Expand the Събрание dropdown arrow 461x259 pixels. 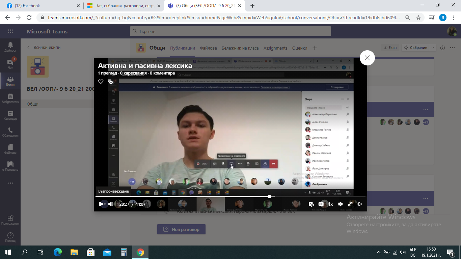433,48
